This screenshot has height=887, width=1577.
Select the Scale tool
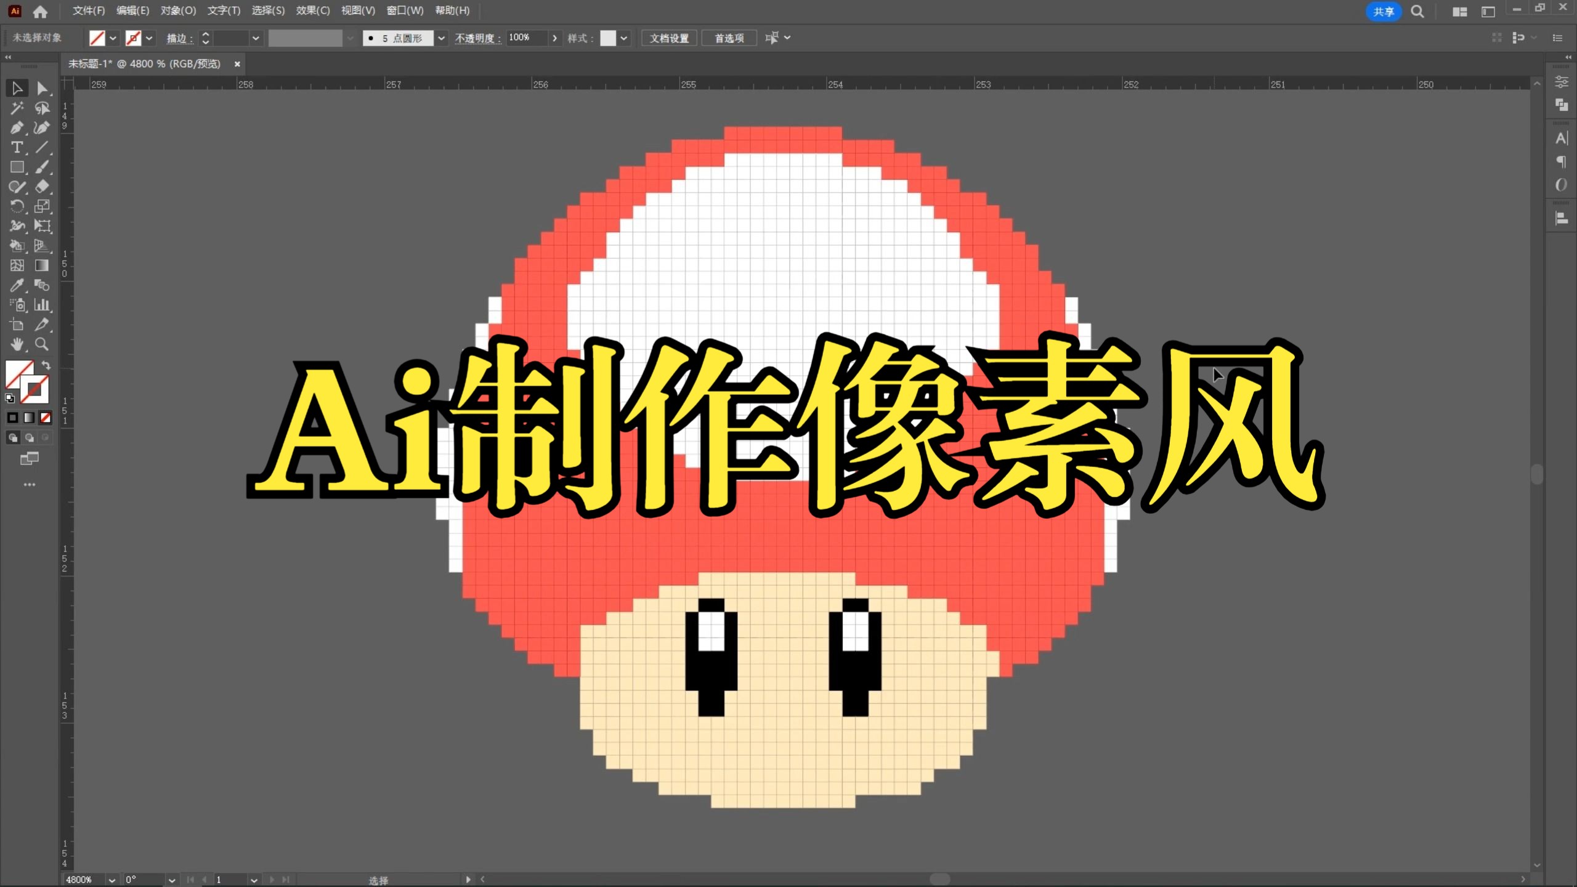point(42,206)
